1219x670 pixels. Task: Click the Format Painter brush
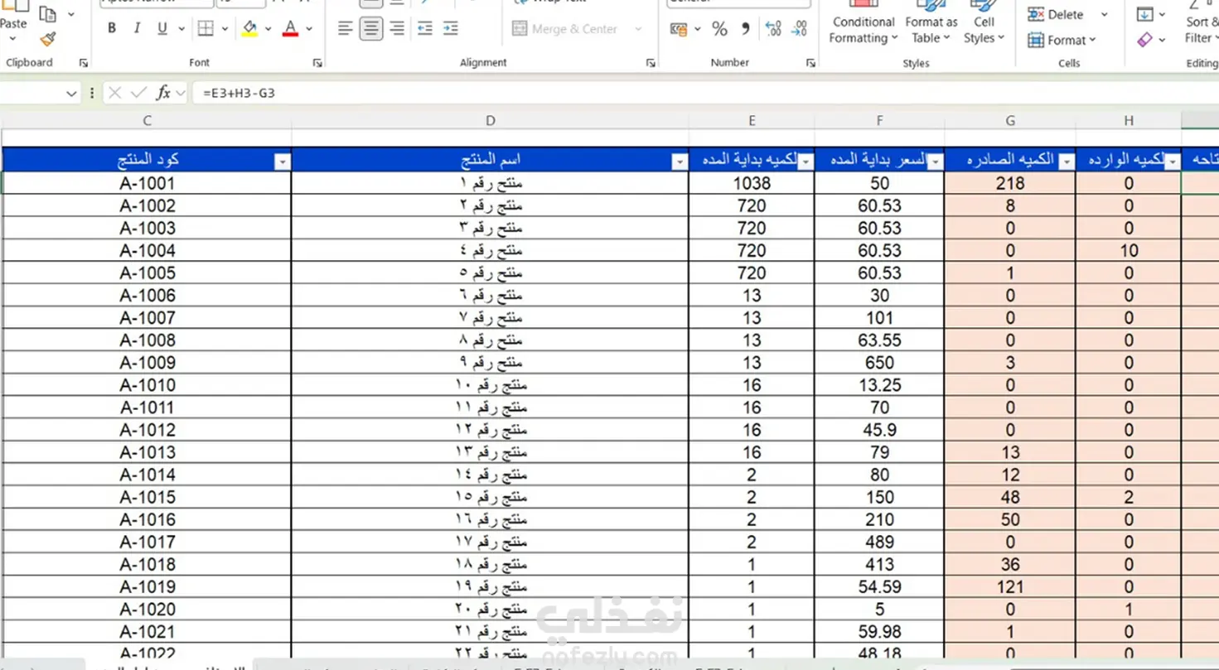coord(48,39)
